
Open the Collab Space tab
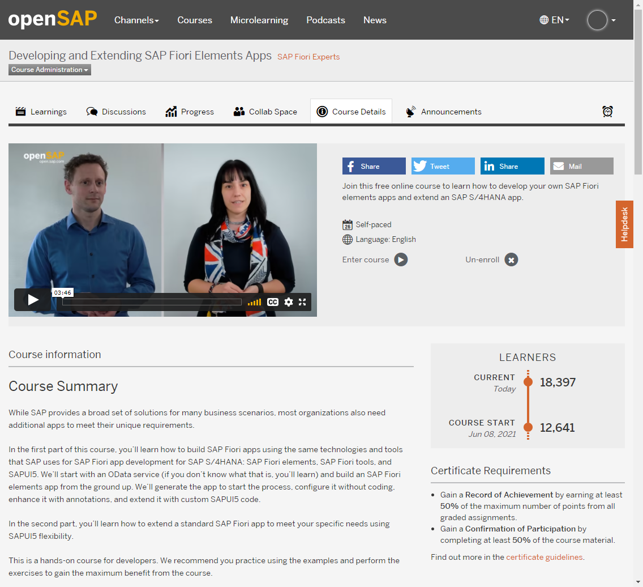[265, 112]
